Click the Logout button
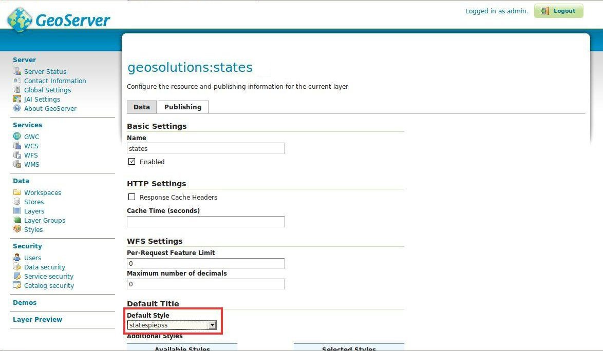This screenshot has height=351, width=603. tap(558, 11)
